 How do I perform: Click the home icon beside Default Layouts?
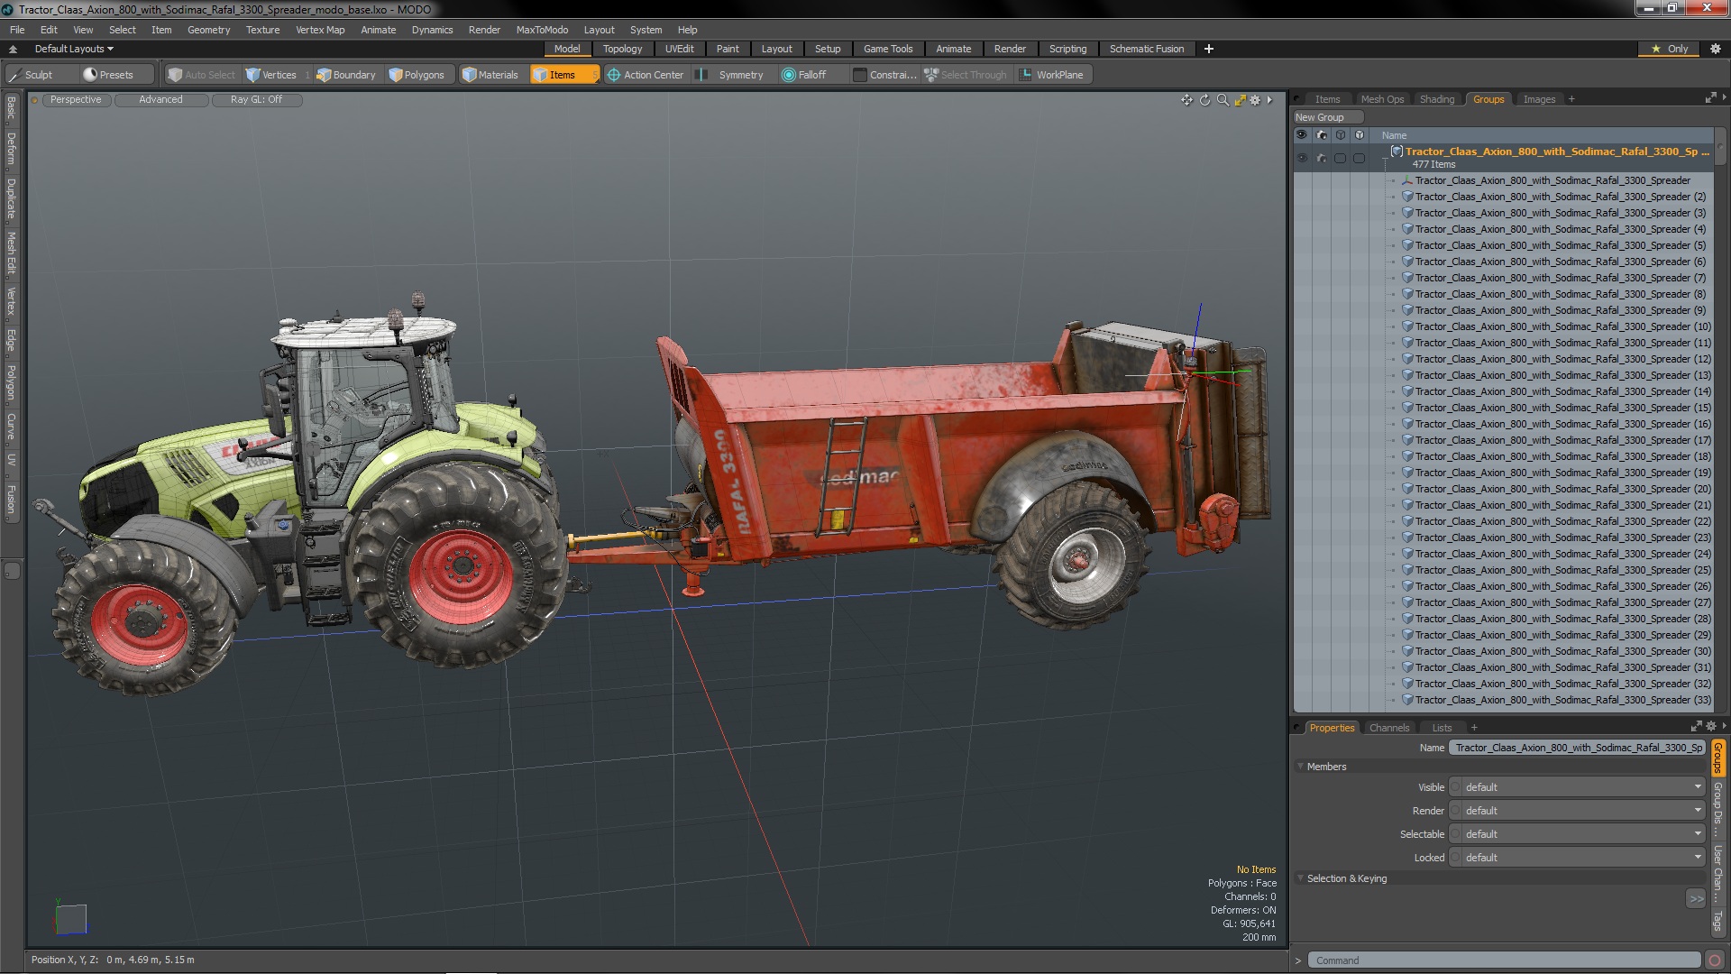click(13, 49)
